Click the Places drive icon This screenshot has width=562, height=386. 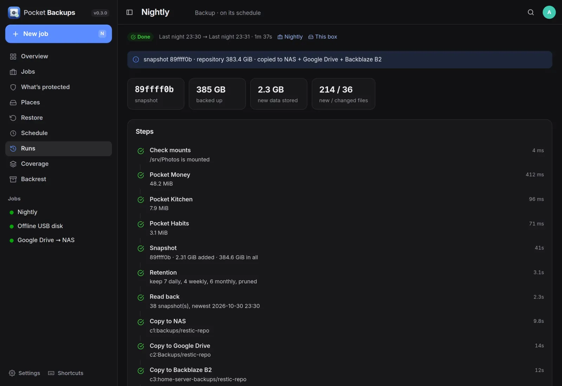(x=13, y=102)
